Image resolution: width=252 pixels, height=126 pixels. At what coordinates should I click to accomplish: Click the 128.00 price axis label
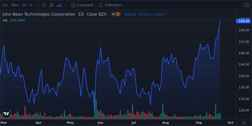pos(244,110)
